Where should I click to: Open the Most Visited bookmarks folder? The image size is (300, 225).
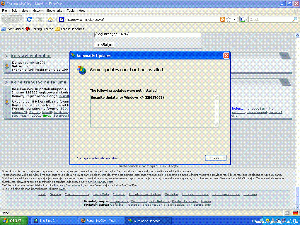(x=12, y=29)
